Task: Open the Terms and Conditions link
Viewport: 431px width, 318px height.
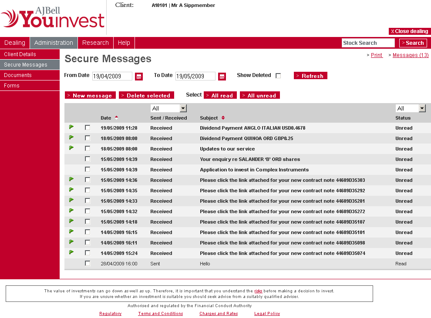Action: [161, 314]
